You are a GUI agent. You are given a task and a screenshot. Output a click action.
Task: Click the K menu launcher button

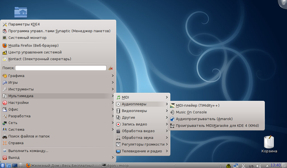point(3,165)
